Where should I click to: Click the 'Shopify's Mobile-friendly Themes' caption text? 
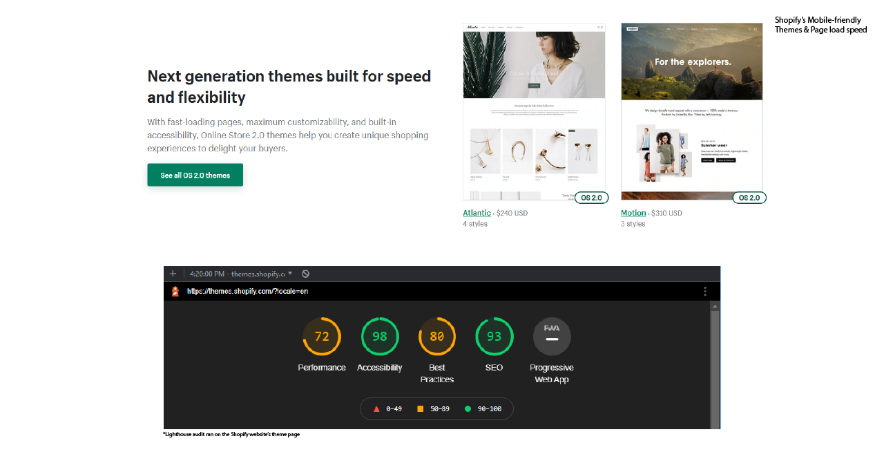(x=820, y=25)
